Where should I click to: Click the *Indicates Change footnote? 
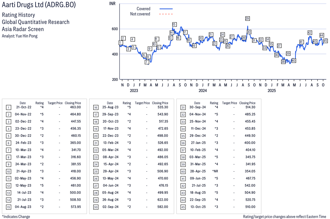pos(16,217)
